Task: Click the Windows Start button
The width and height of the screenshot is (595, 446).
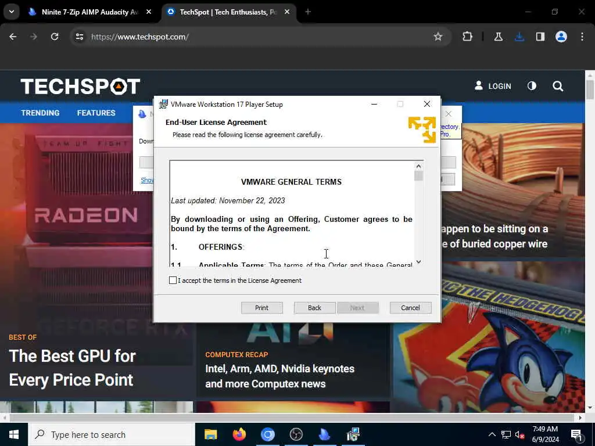Action: coord(14,434)
